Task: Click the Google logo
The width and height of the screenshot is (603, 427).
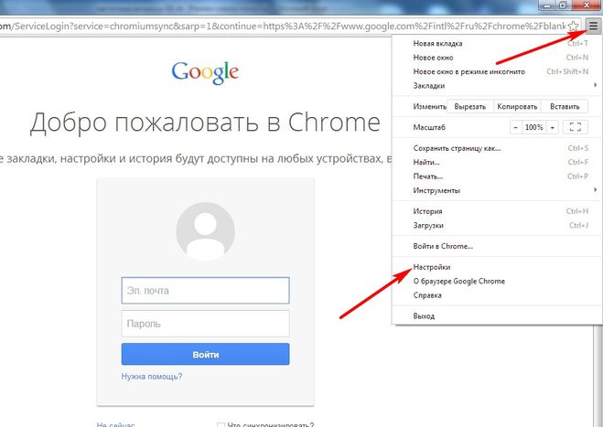Action: pos(205,72)
